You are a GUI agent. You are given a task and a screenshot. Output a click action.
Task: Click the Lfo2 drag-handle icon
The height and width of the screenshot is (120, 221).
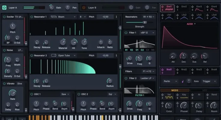tap(177, 15)
